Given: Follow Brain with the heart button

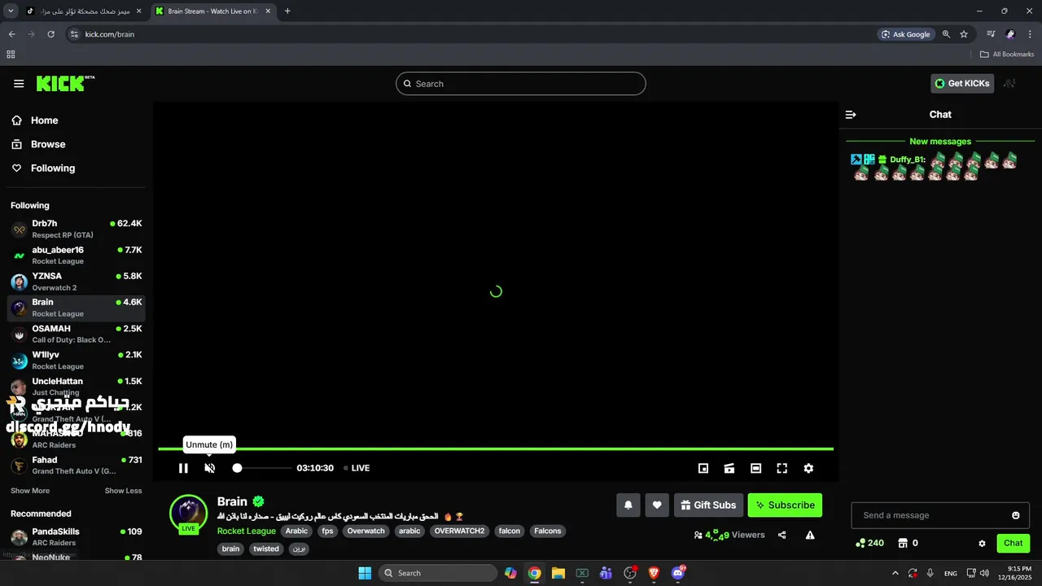Looking at the screenshot, I should point(657,505).
